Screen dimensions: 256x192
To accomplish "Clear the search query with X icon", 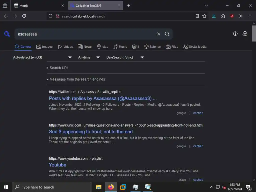I will click(158, 34).
